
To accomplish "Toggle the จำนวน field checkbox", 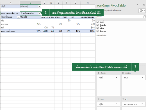I will (x=98, y=31).
